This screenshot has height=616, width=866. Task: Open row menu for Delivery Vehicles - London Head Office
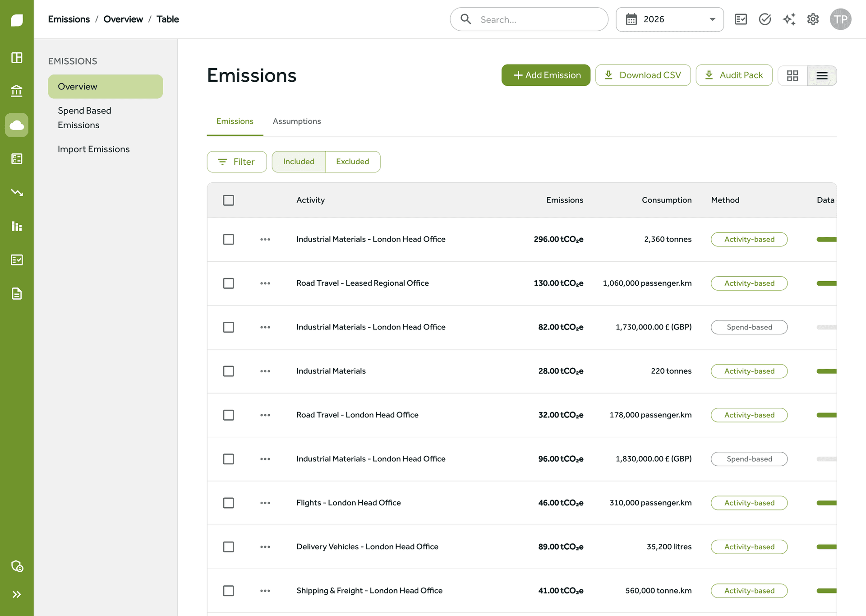point(265,547)
